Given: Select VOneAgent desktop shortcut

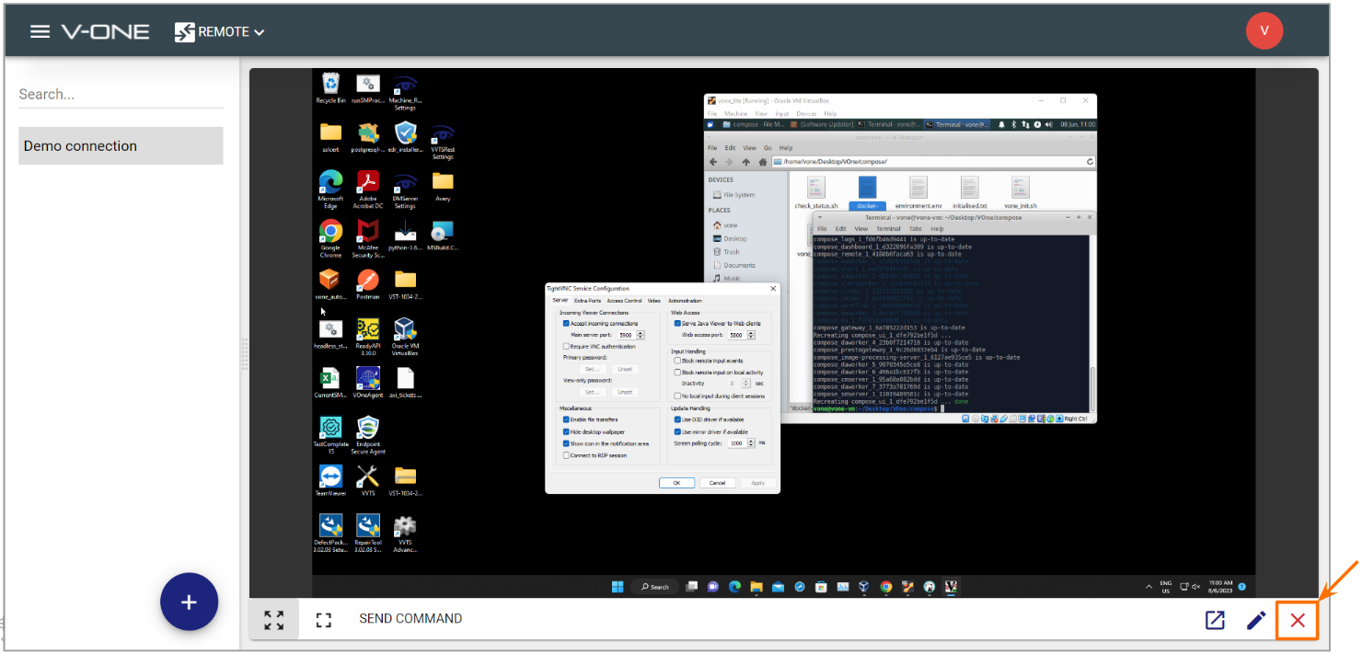Looking at the screenshot, I should 367,382.
